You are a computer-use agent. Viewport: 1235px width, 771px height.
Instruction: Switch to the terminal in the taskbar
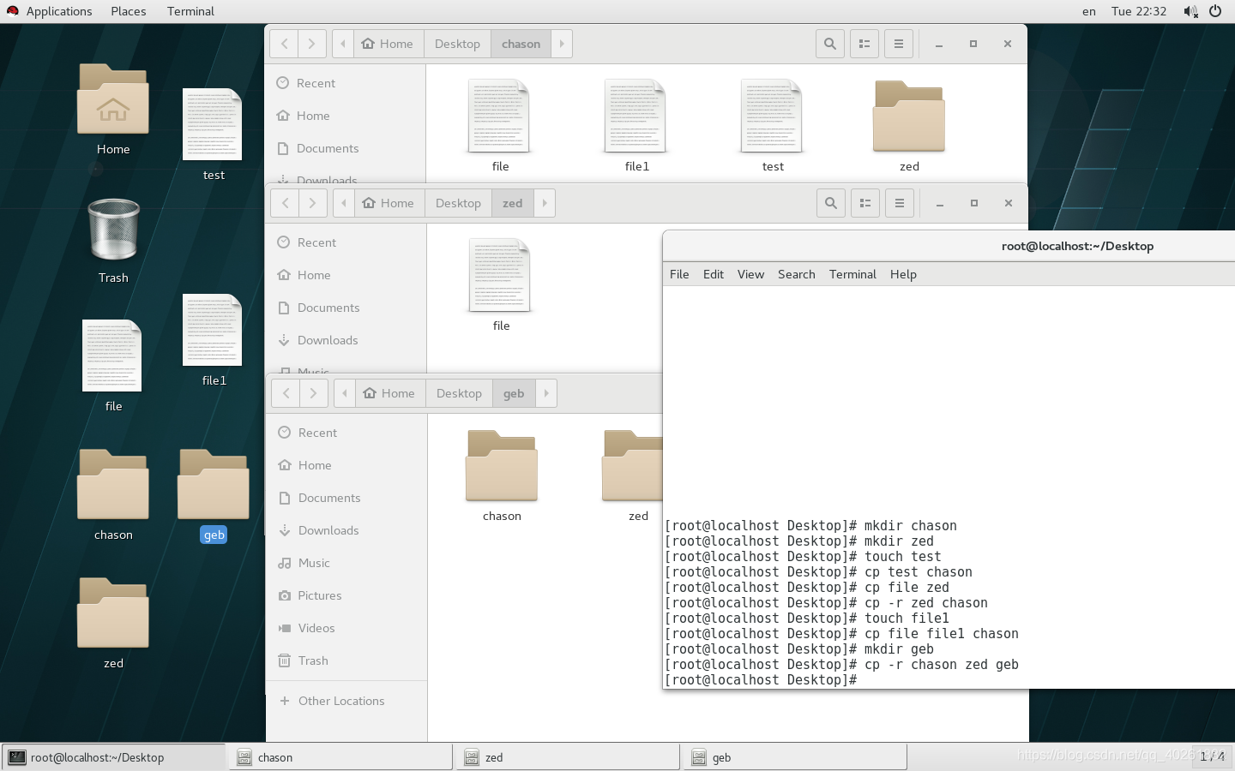coord(113,757)
